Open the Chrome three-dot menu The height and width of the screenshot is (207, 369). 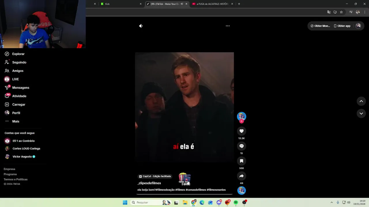tap(365, 12)
